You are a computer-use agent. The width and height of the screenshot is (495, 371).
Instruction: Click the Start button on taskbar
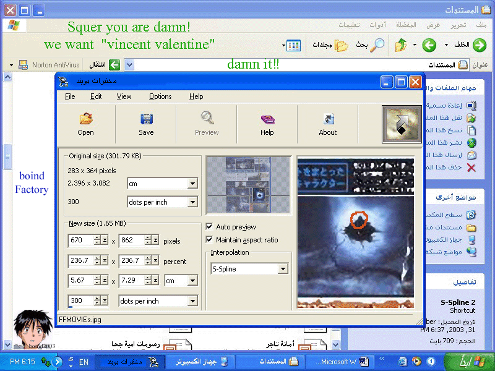point(469,362)
